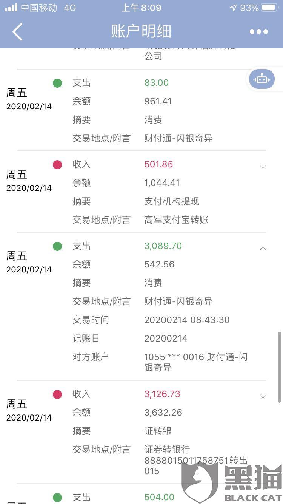Select the 83.00 expense amount
This screenshot has height=504, width=283.
point(157,83)
